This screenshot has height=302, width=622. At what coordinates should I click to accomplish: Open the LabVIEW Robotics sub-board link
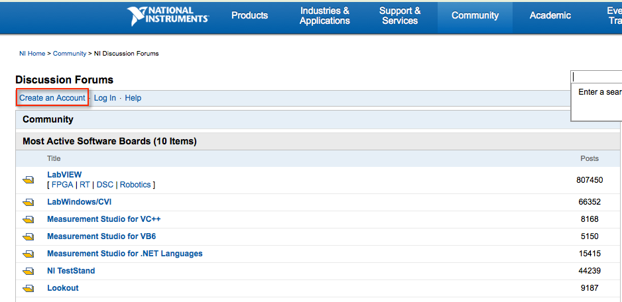pos(135,185)
